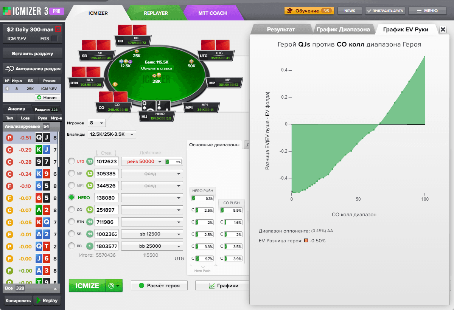Click the HERO Q spade card
The height and width of the screenshot is (310, 454).
point(148,106)
